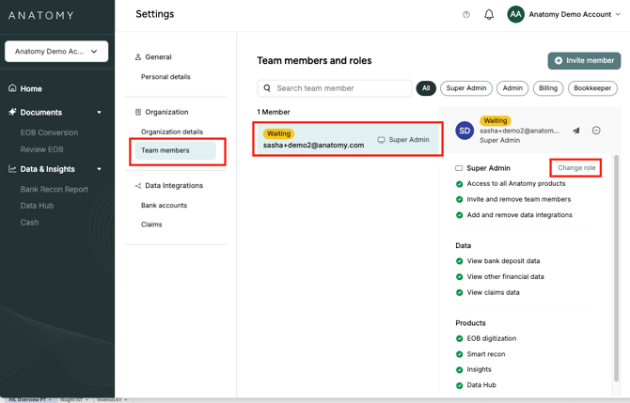630x403 pixels.
Task: Open EOB Conversion page
Action: (49, 132)
